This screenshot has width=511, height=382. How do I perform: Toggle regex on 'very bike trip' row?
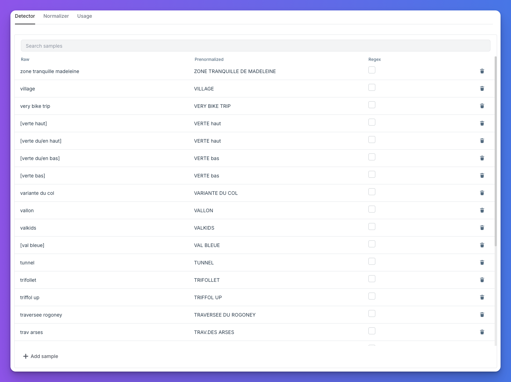372,105
